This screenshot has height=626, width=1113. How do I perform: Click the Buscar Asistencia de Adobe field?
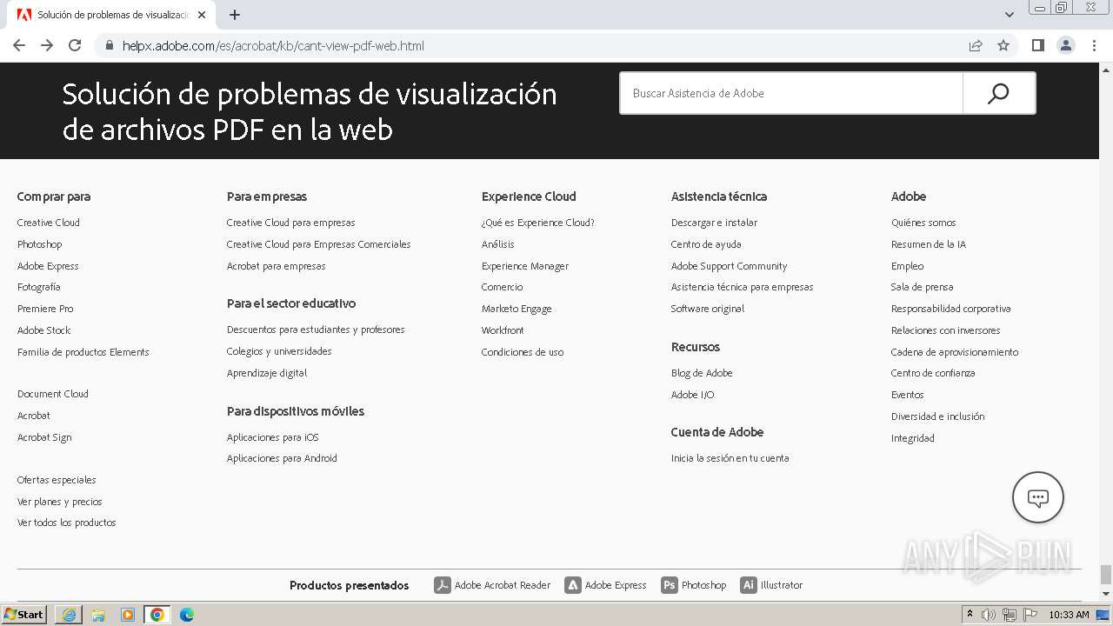tap(791, 93)
